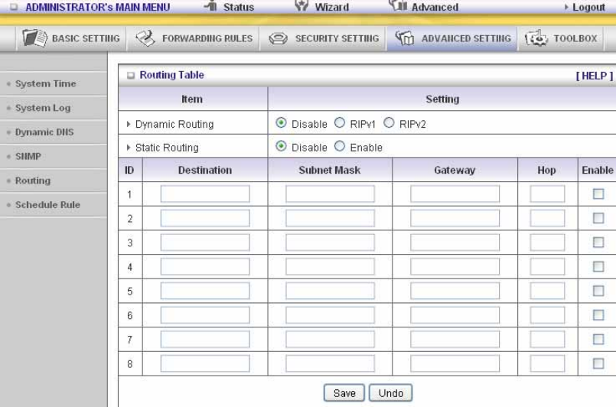The image size is (616, 407).
Task: Click the Advanced Setting cube icon
Action: tap(405, 38)
